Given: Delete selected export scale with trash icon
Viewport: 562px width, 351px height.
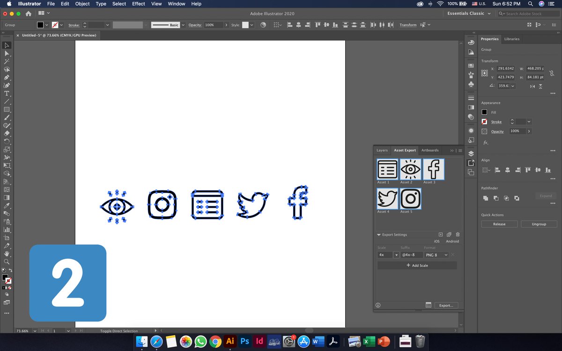Looking at the screenshot, I should [458, 234].
